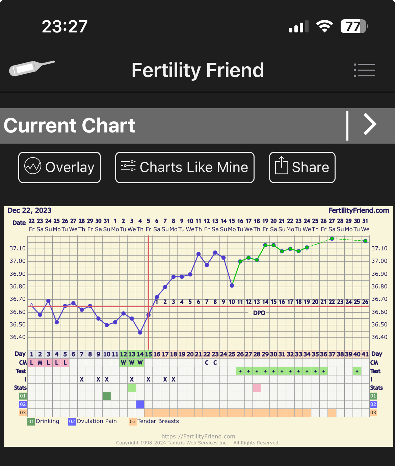Tap the Wi-Fi status icon
The height and width of the screenshot is (466, 395).
(324, 26)
